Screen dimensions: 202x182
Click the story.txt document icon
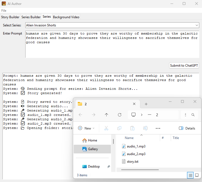point(124,161)
